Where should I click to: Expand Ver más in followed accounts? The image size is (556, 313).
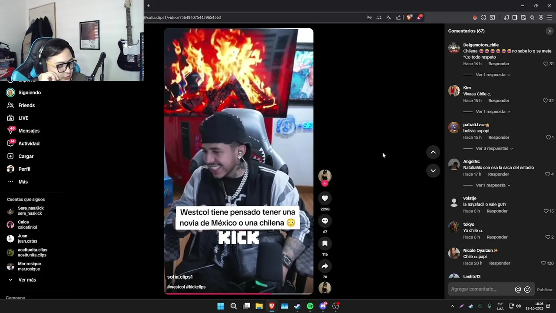pyautogui.click(x=27, y=280)
